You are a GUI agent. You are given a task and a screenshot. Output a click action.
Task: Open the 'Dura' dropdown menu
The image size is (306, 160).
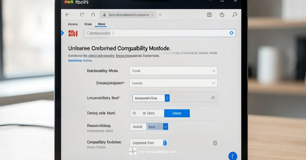173,71
